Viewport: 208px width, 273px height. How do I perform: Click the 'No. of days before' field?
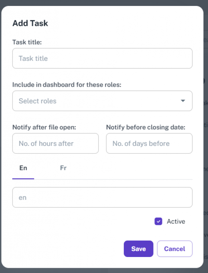tap(149, 143)
